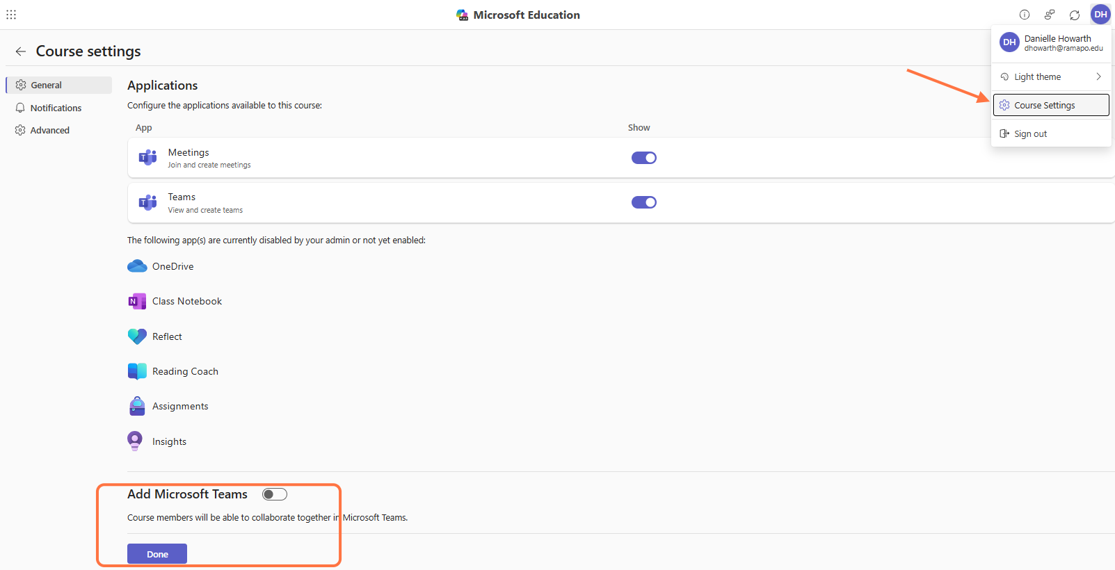
Task: Click the refresh sync icon in header
Action: (x=1075, y=15)
